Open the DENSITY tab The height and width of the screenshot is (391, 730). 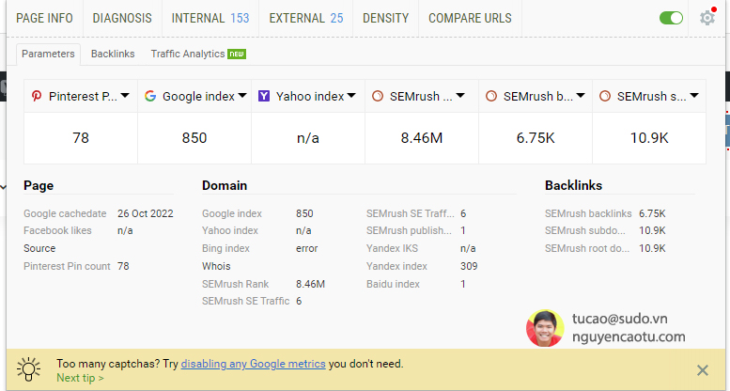385,18
